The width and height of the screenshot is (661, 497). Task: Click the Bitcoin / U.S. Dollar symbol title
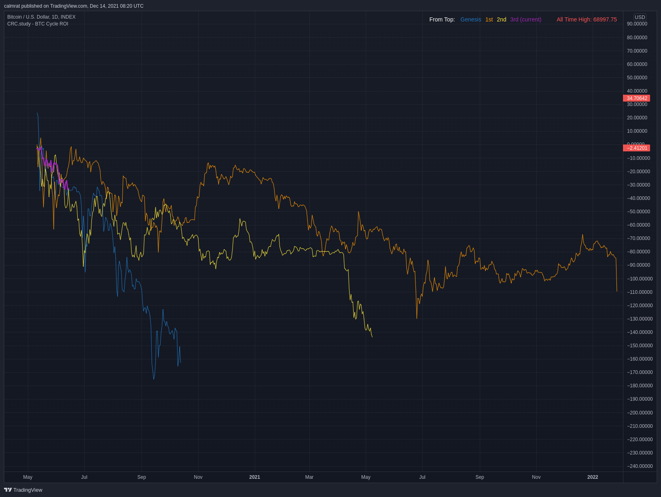[41, 17]
